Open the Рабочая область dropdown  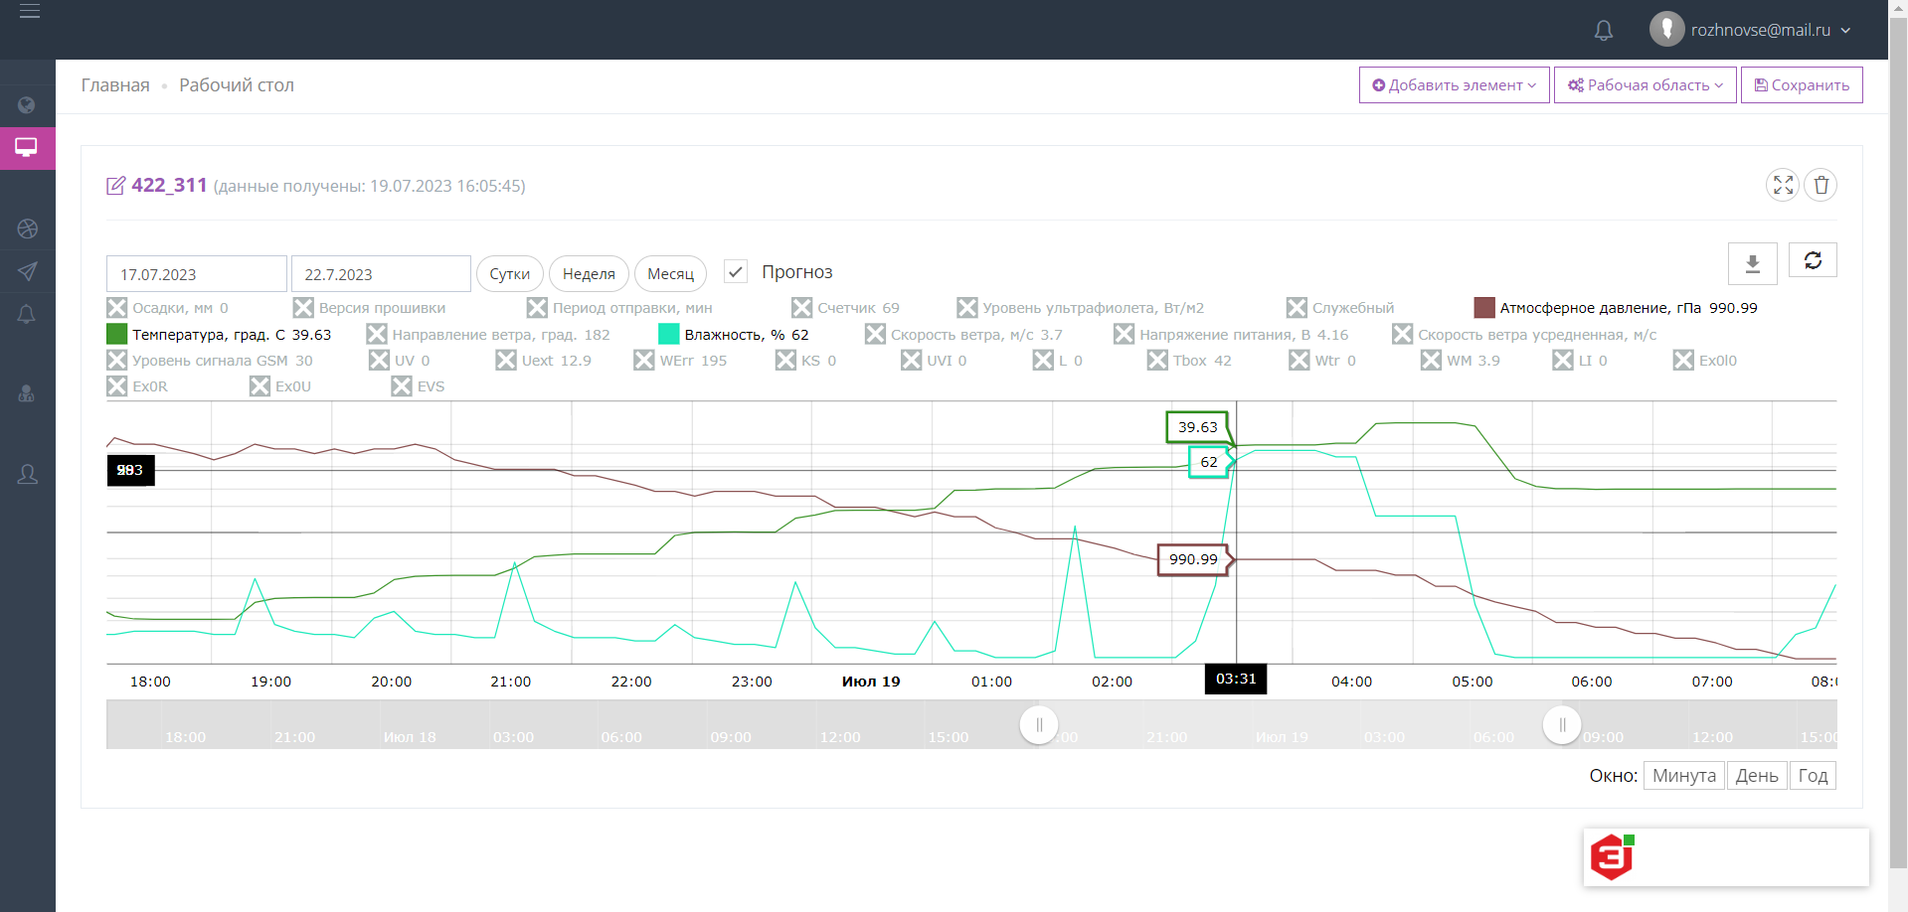(x=1645, y=85)
